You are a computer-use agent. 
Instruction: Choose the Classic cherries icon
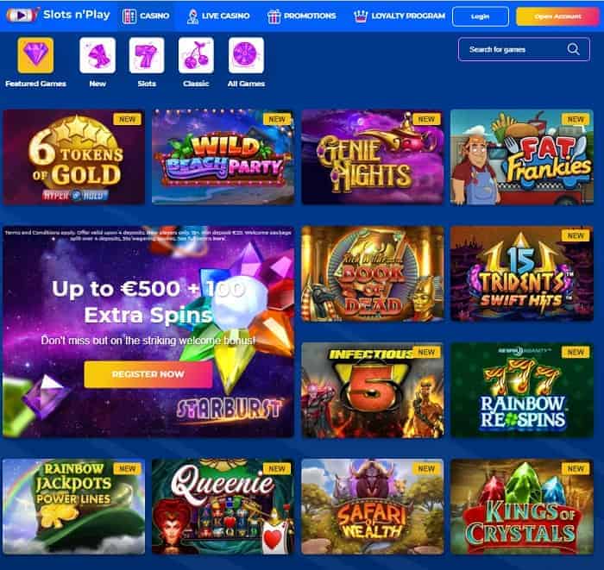pyautogui.click(x=196, y=55)
